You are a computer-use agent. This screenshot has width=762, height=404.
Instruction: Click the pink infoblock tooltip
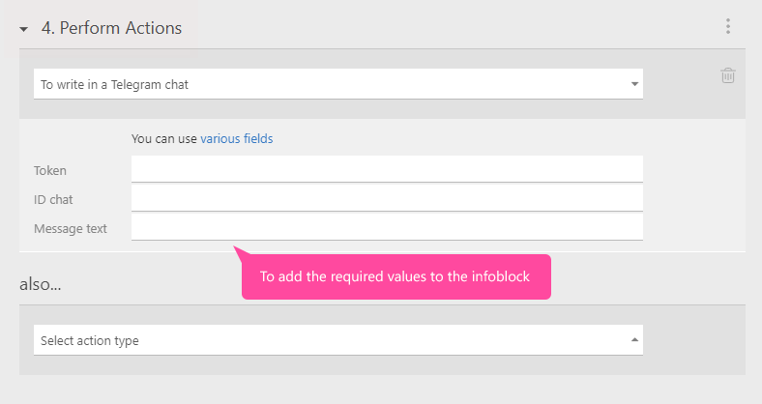[x=396, y=277]
